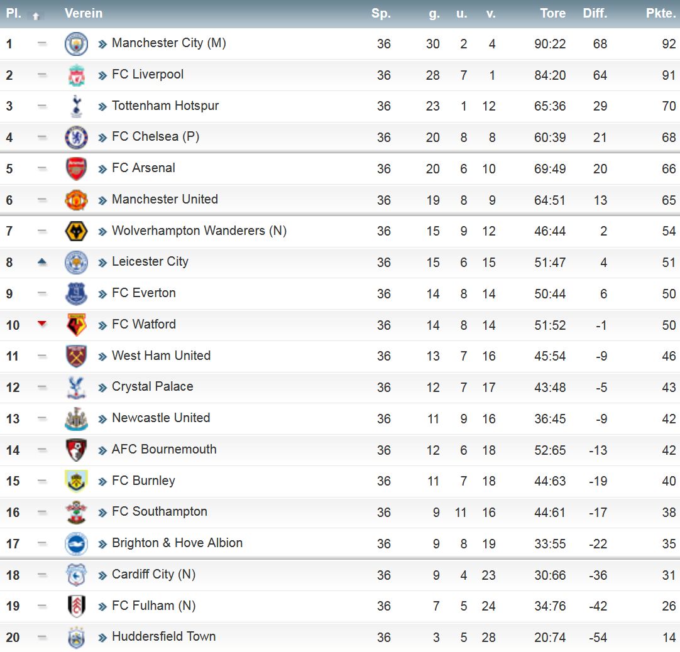
Task: Open the FC Chelsea crest icon
Action: 76,138
